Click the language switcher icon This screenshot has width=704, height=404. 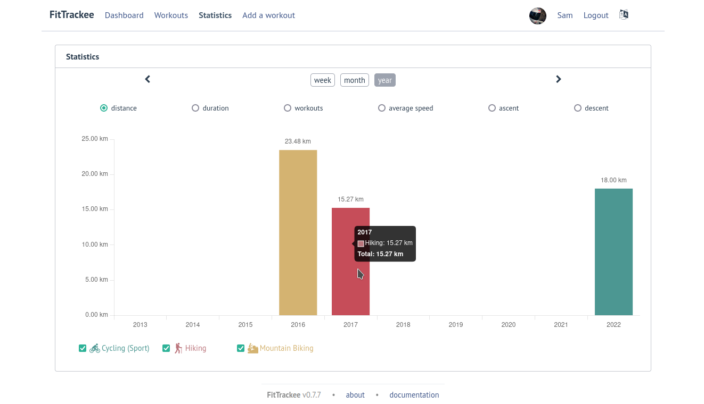[x=624, y=15]
